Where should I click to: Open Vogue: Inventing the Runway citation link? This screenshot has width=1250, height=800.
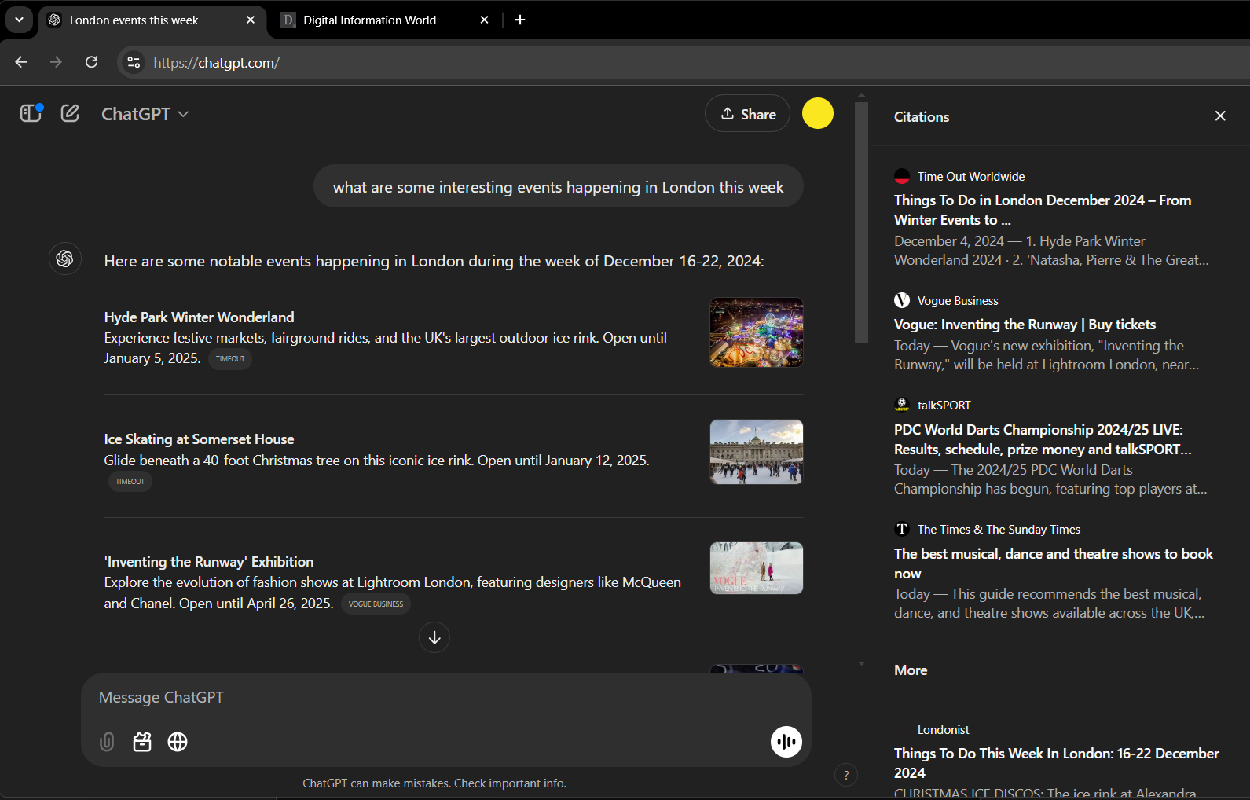(1025, 325)
